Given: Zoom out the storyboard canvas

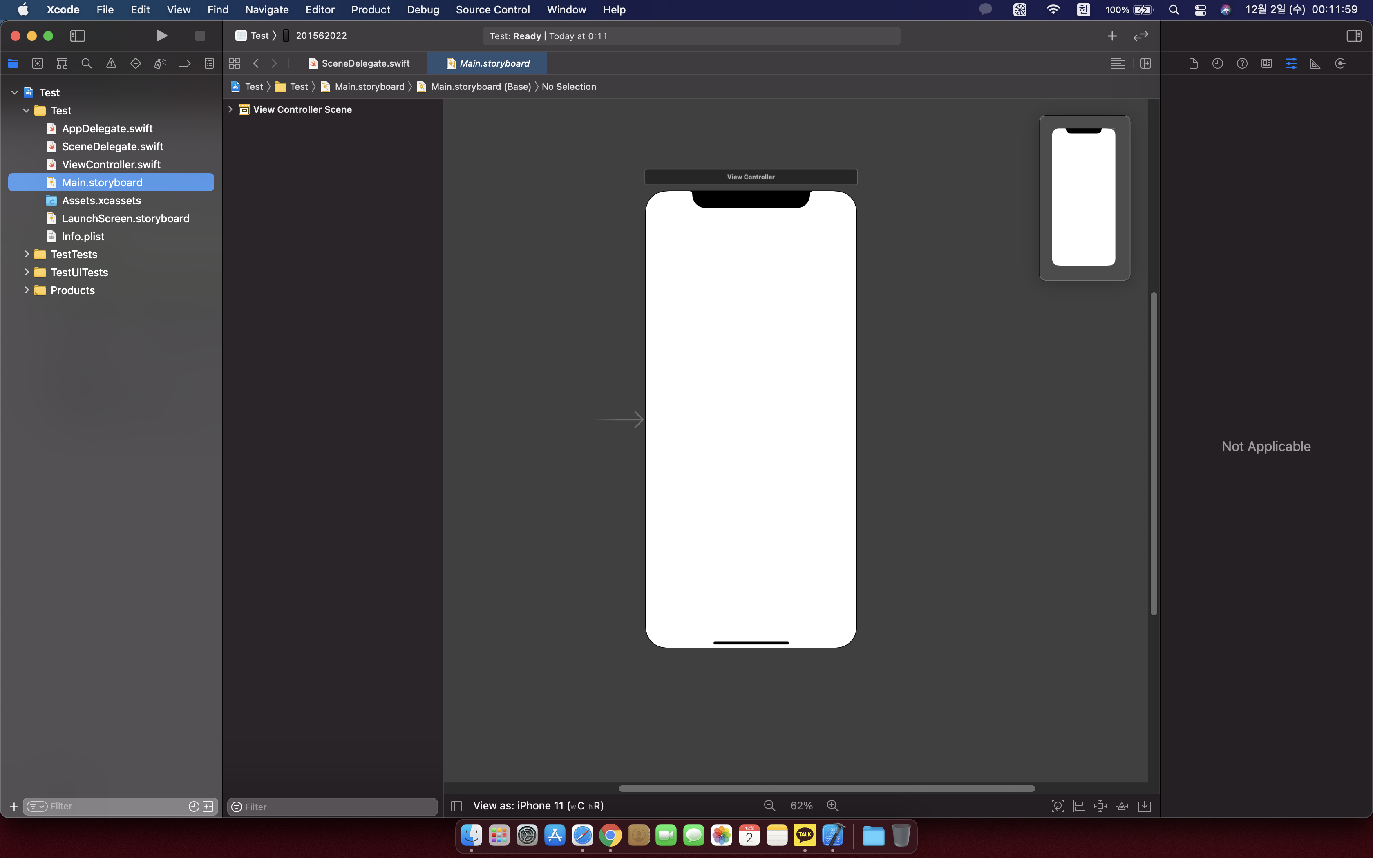Looking at the screenshot, I should pyautogui.click(x=769, y=807).
